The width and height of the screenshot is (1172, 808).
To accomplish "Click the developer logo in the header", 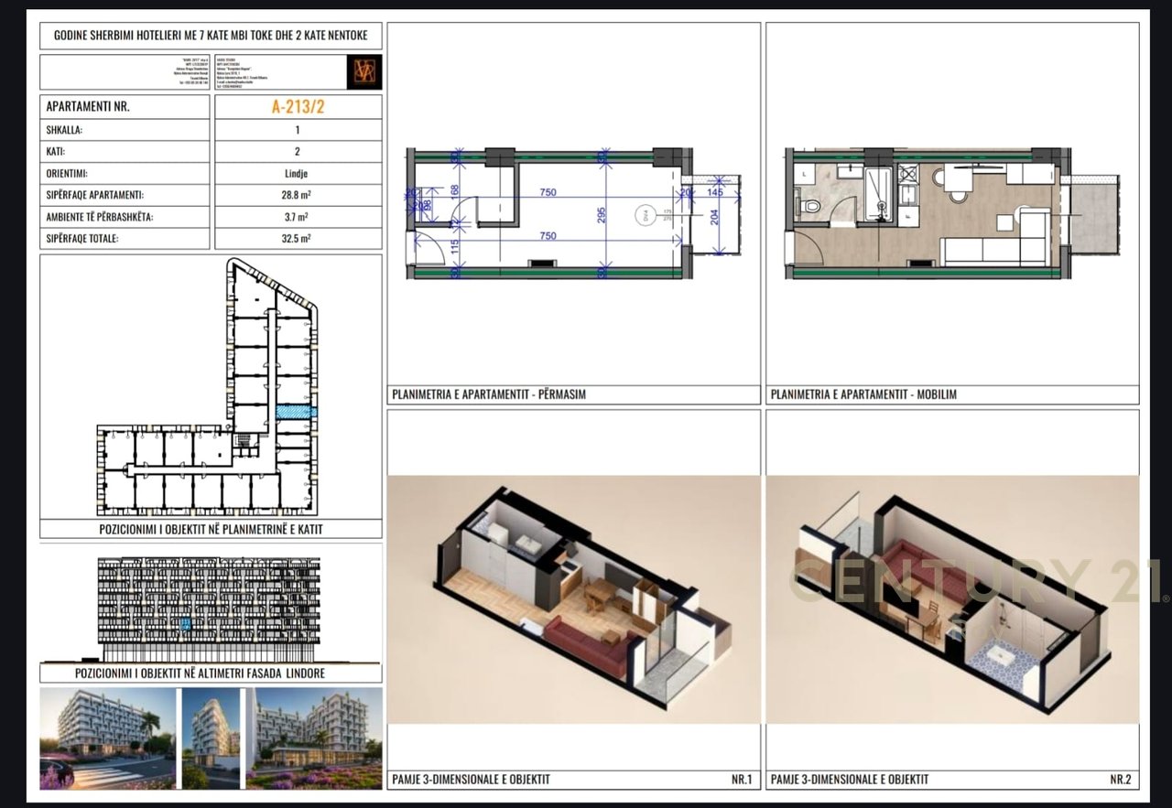I will (364, 71).
